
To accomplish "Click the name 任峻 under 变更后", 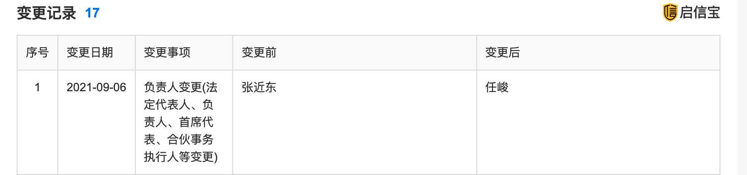I will click(497, 87).
